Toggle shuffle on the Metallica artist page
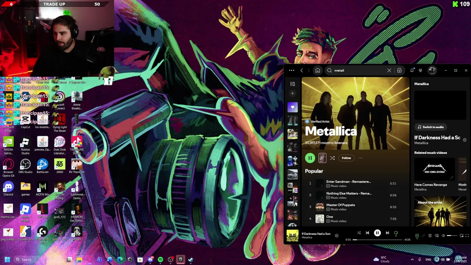Image resolution: width=471 pixels, height=265 pixels. pyautogui.click(x=332, y=158)
